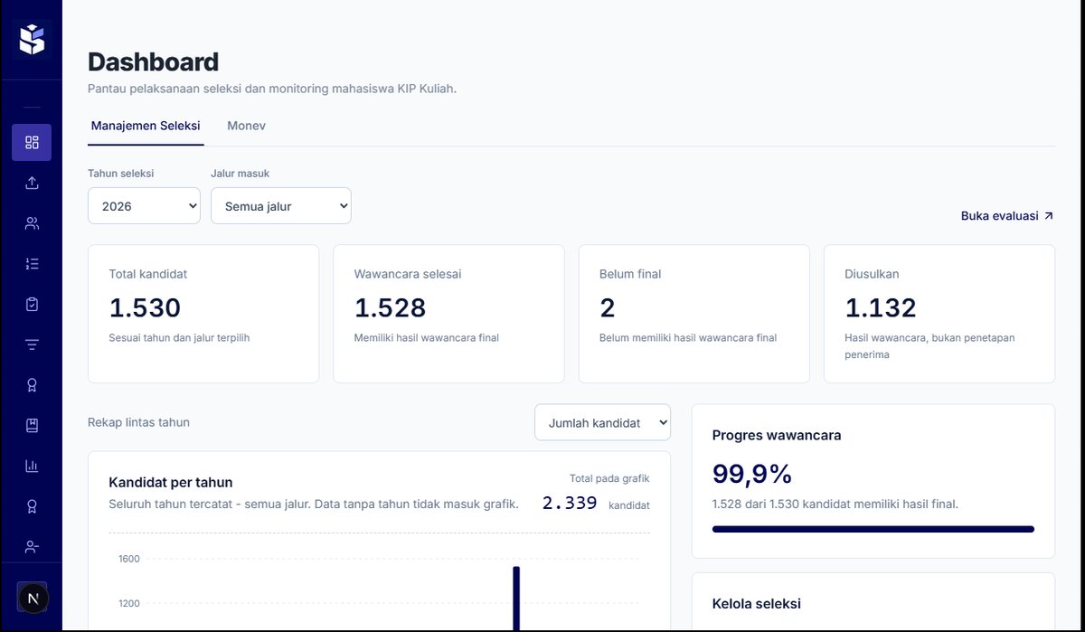The image size is (1085, 632).
Task: Open the Jumlah kandidat dropdown
Action: (602, 422)
